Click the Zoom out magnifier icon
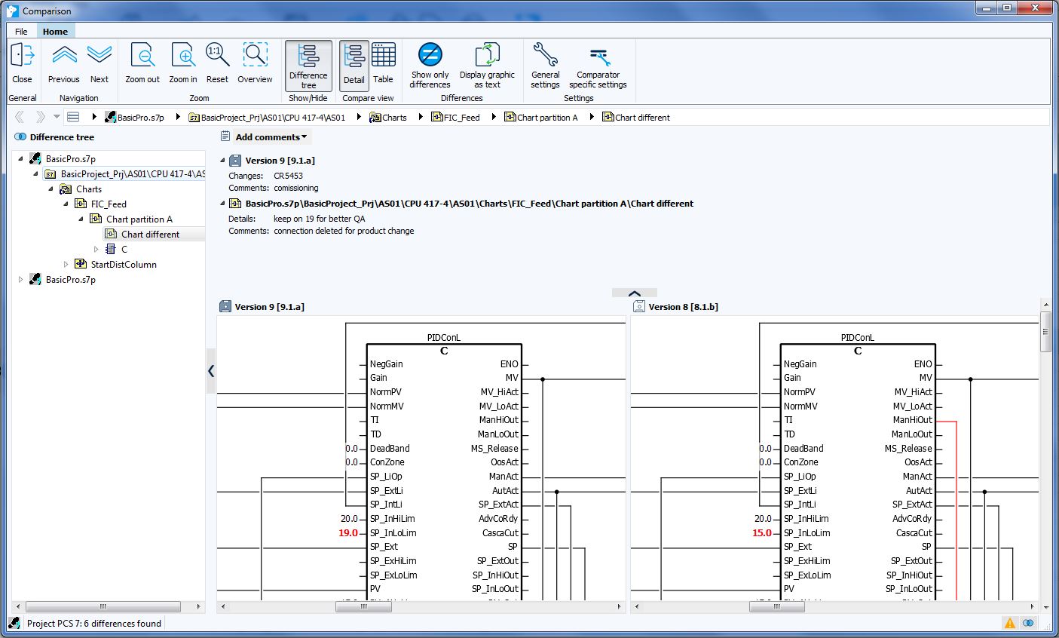1059x638 pixels. (x=142, y=55)
